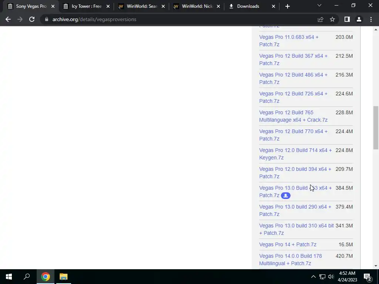379x284 pixels.
Task: Click the 420.7M file size text
Action: click(x=344, y=256)
